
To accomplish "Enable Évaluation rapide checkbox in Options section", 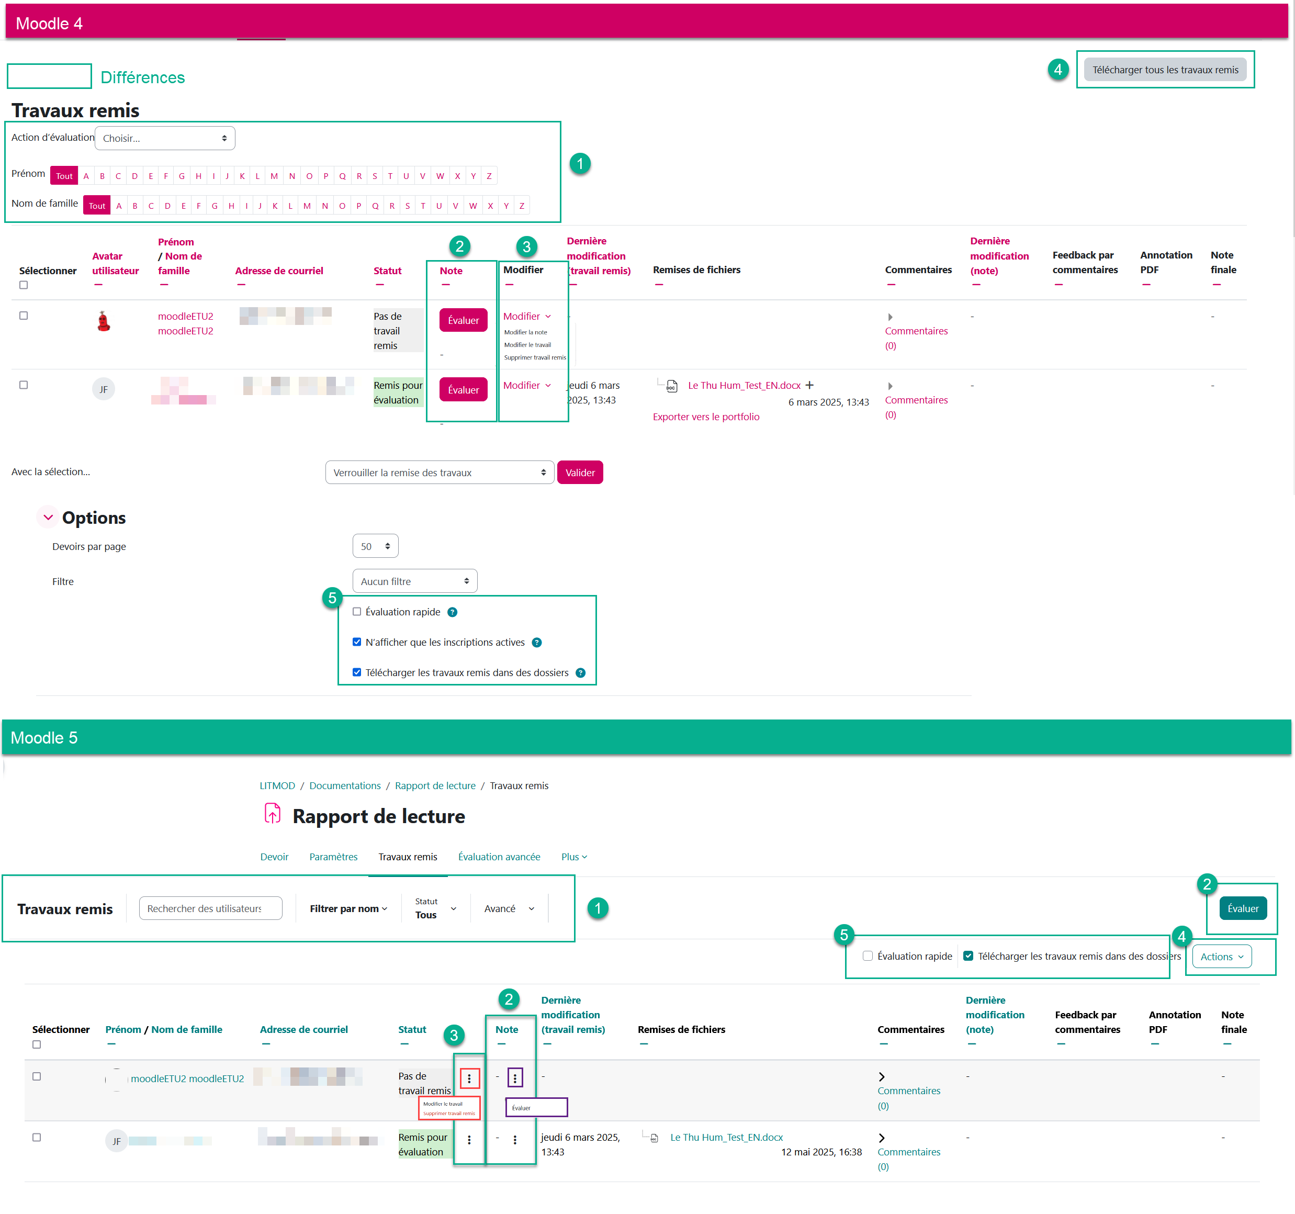I will [357, 612].
